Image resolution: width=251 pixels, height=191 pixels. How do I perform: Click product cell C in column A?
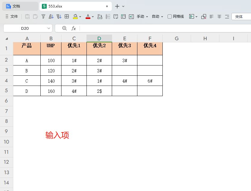point(27,81)
